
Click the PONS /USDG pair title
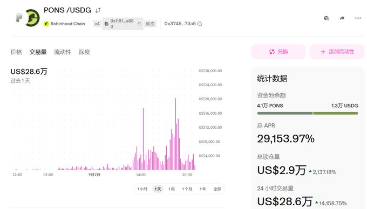tap(67, 10)
